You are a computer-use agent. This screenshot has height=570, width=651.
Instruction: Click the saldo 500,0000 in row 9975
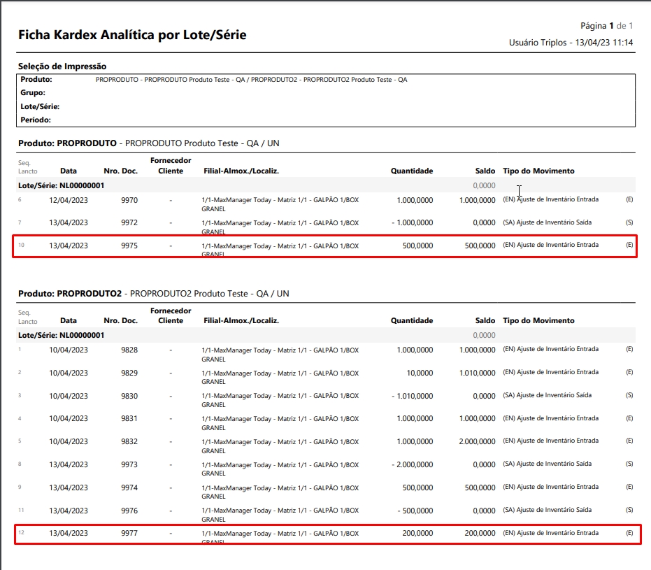pos(480,245)
